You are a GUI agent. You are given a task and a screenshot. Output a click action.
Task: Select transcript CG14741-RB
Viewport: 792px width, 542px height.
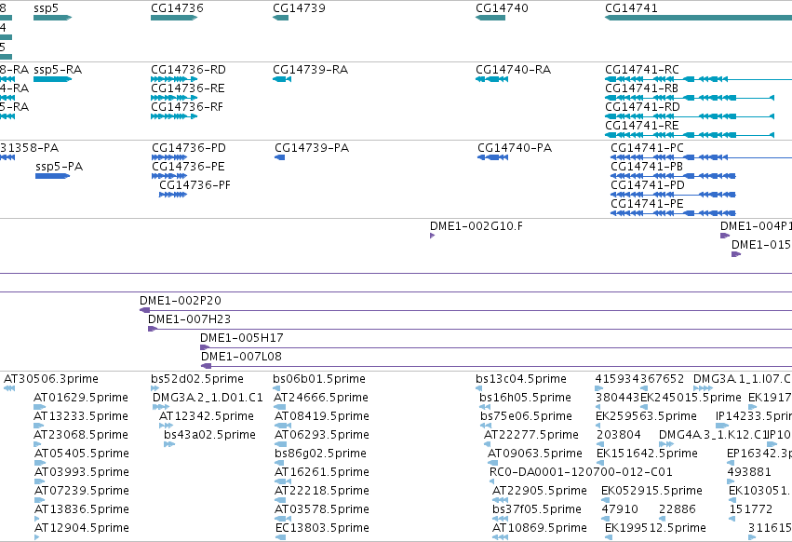[x=641, y=88]
